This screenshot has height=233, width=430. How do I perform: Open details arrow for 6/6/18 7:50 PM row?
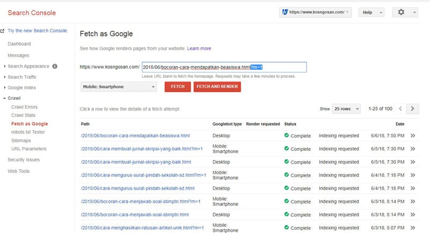413,135
